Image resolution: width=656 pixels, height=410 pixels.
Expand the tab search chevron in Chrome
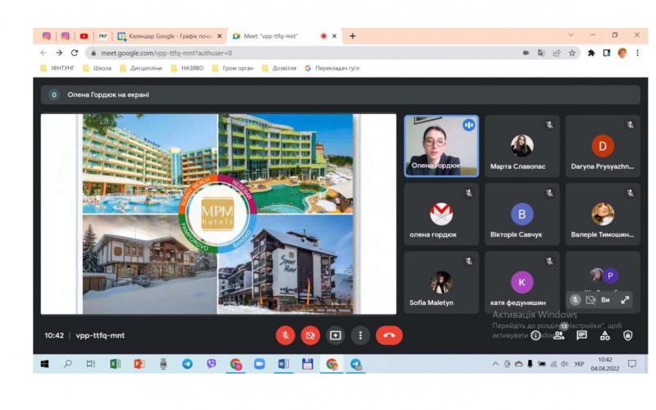[x=571, y=35]
